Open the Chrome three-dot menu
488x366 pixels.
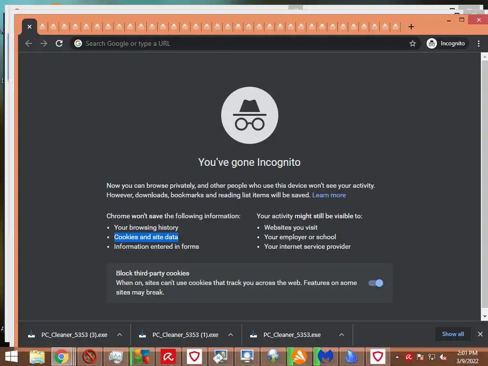coord(478,43)
